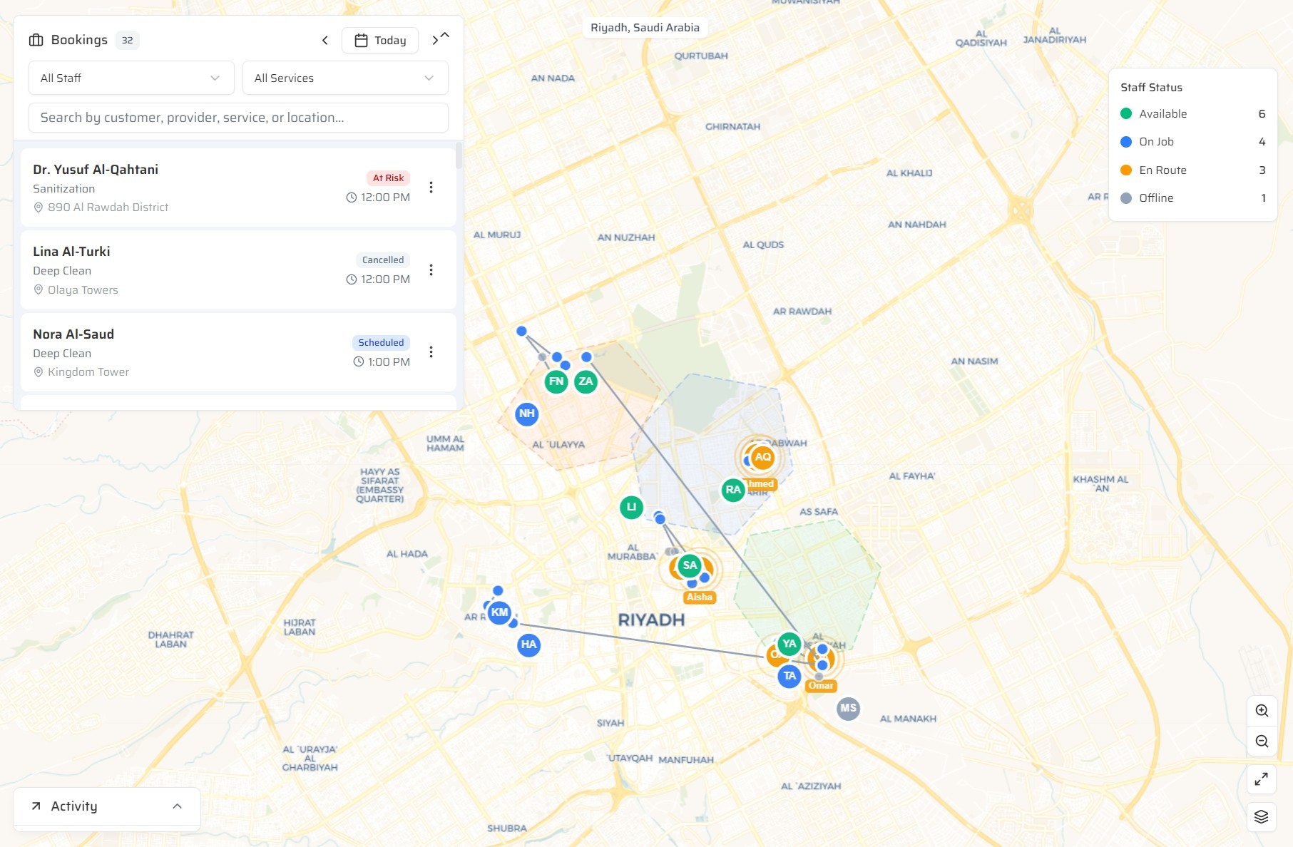Select the TA staff marker
The image size is (1293, 847).
coord(789,676)
